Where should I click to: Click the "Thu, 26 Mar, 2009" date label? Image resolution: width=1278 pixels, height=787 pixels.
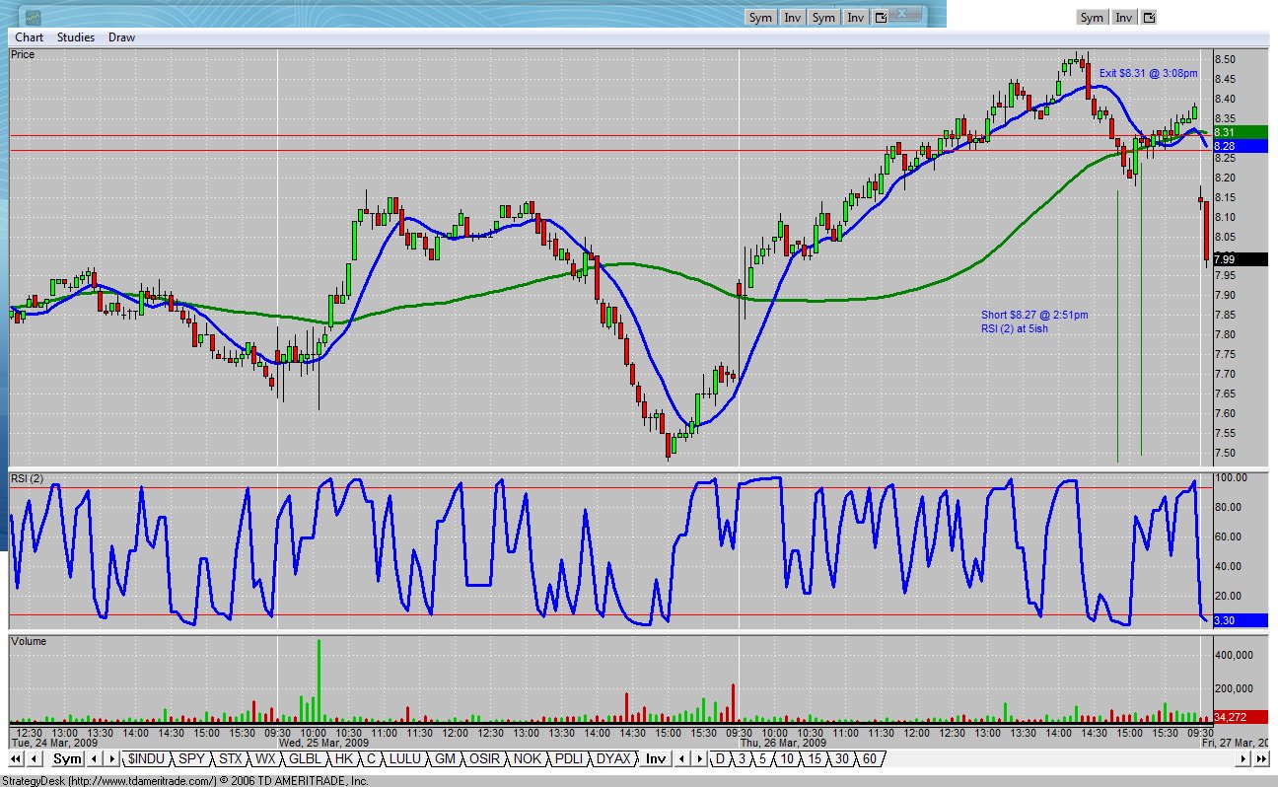pos(782,744)
